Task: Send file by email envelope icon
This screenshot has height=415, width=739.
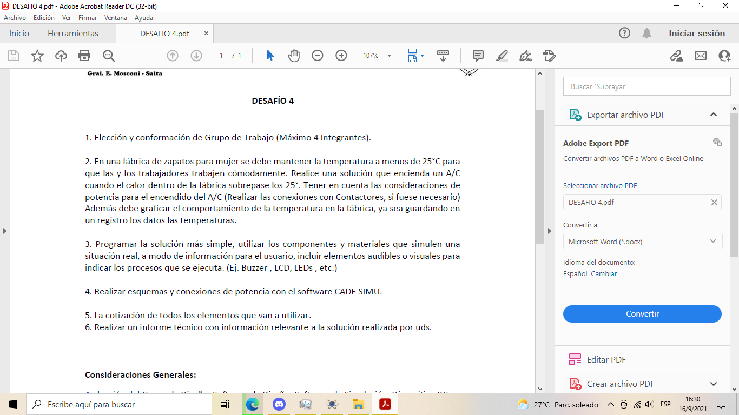Action: click(701, 56)
